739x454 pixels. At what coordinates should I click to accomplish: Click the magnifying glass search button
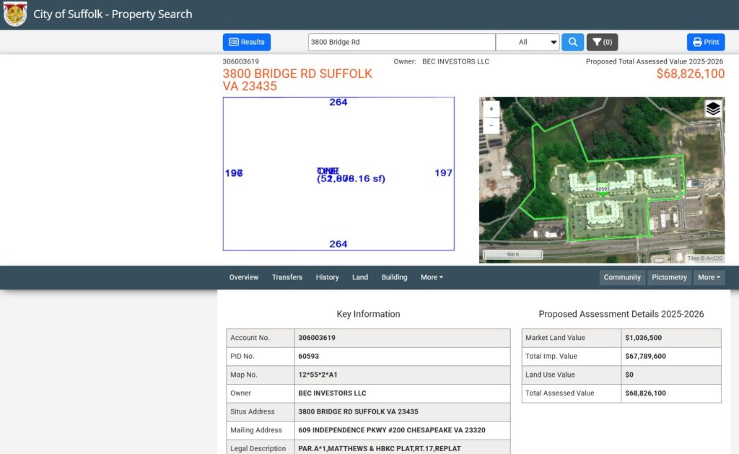pyautogui.click(x=572, y=42)
